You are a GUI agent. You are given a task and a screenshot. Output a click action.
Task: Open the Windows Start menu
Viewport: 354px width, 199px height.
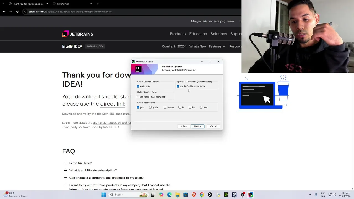click(104, 195)
